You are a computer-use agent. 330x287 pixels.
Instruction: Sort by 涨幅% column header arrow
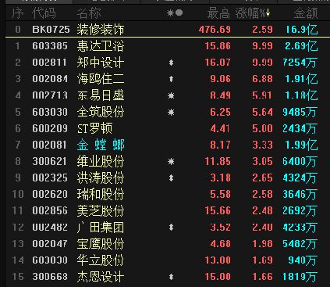tap(268, 13)
